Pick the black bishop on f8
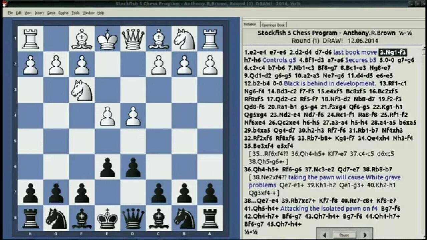 pos(82,218)
